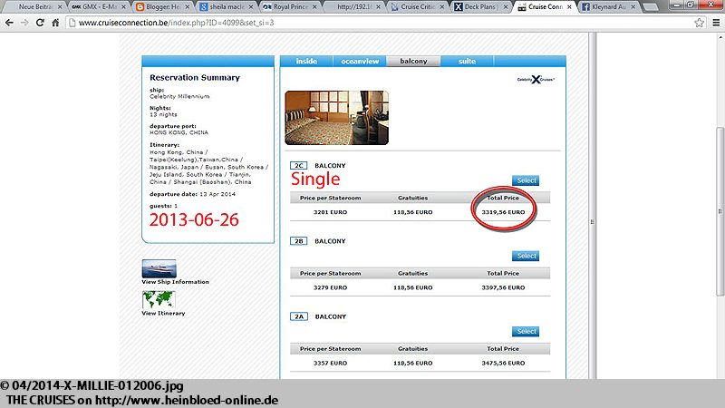The height and width of the screenshot is (408, 725).
Task: Switch to the Blogger tab
Action: (161, 7)
